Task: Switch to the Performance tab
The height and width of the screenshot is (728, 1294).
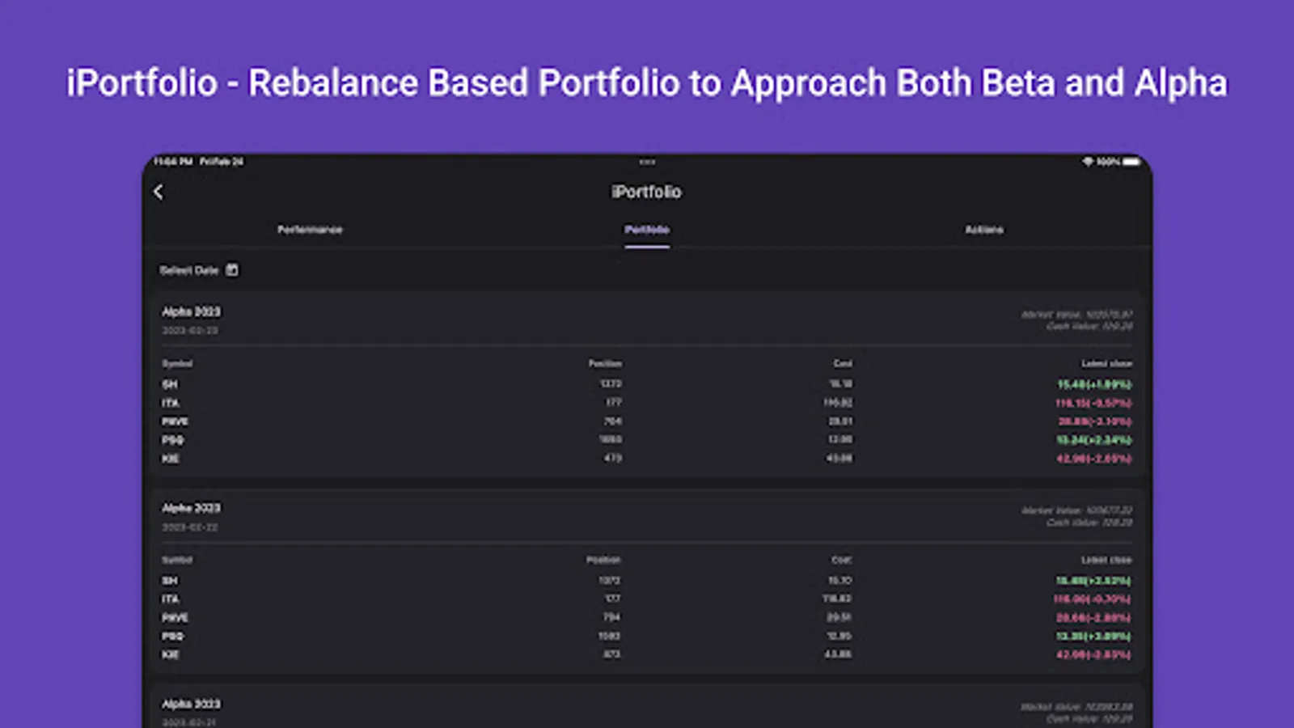Action: click(x=310, y=230)
